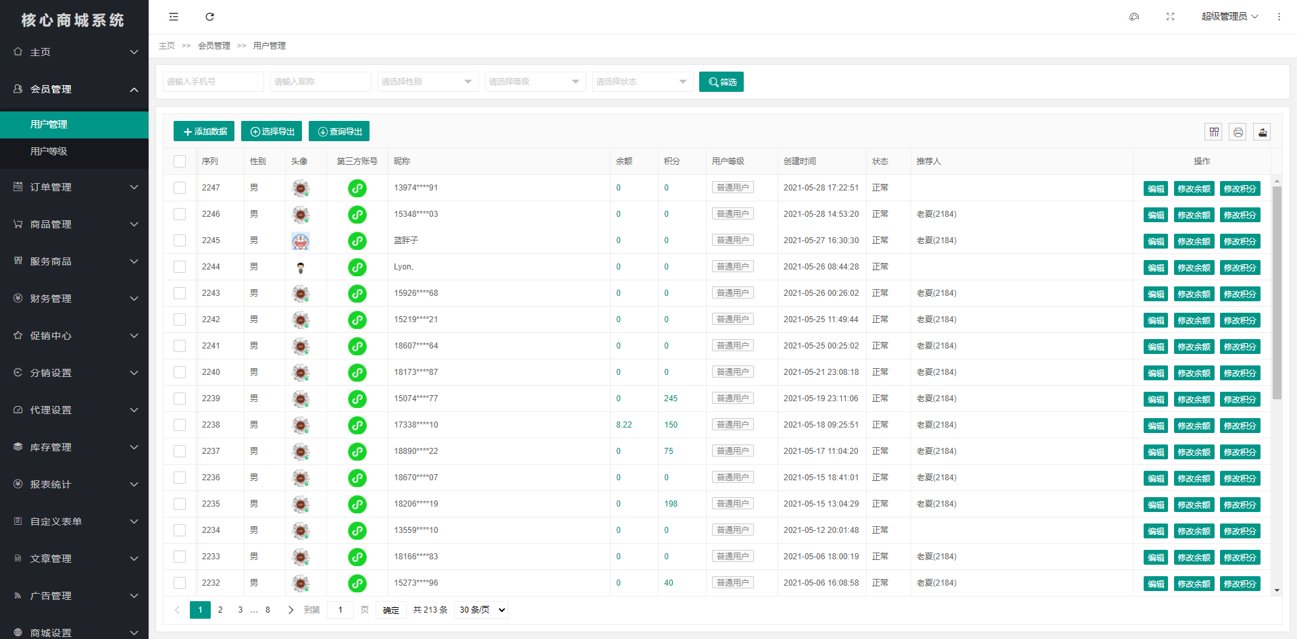Image resolution: width=1297 pixels, height=639 pixels.
Task: Click 修改积分 for row 2239
Action: 1240,399
